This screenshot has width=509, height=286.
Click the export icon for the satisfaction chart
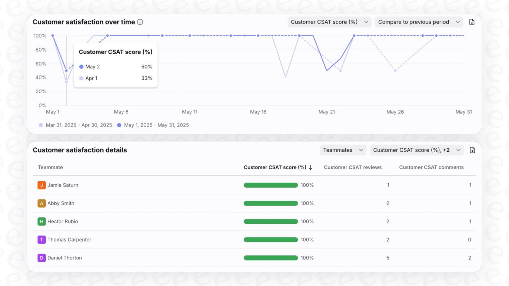[472, 22]
